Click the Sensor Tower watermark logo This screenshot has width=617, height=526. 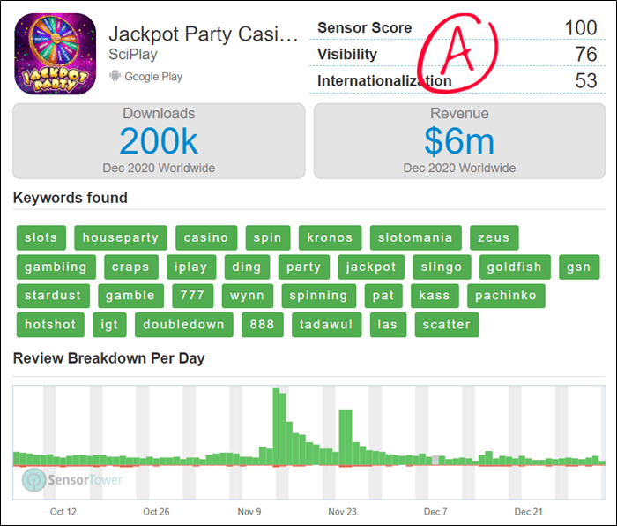point(73,480)
